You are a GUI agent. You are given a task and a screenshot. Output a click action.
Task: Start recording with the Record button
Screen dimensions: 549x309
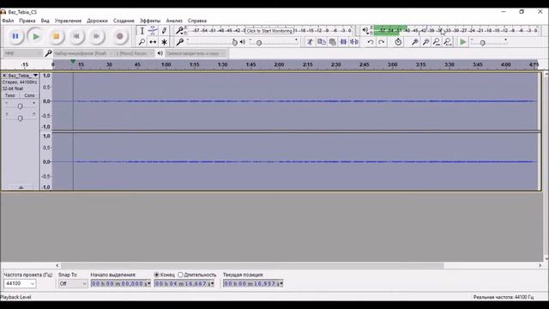pyautogui.click(x=120, y=36)
